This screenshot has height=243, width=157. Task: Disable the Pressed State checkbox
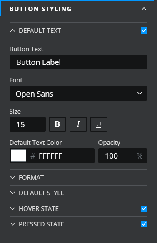pos(144,224)
